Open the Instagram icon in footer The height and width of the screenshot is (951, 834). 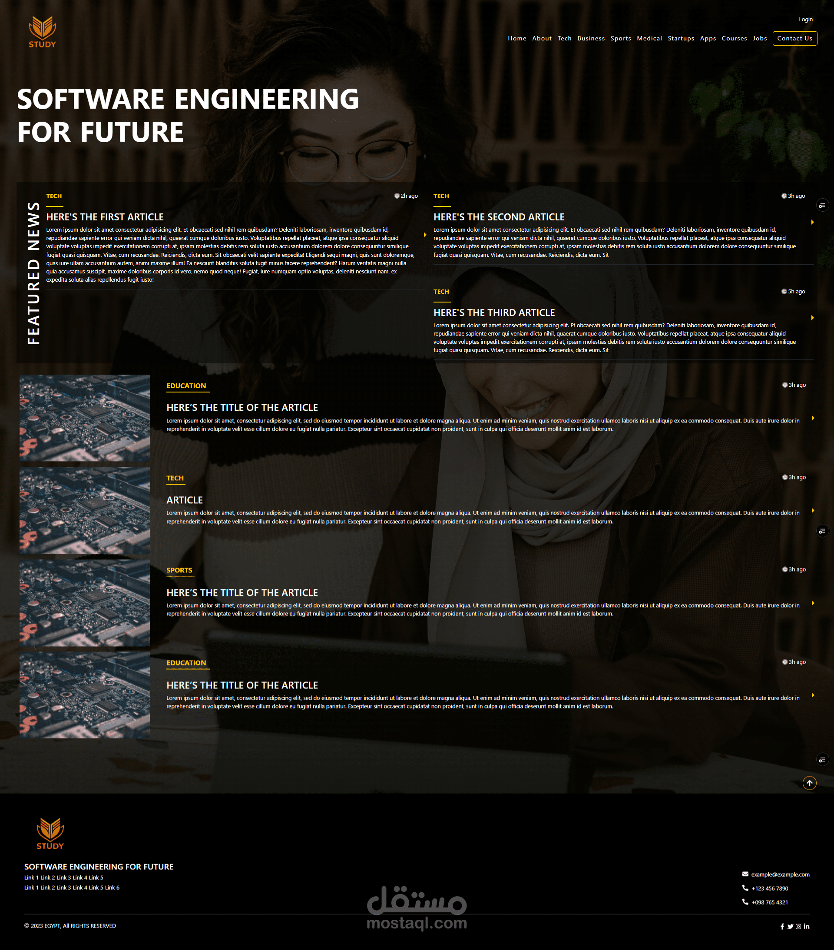click(798, 926)
